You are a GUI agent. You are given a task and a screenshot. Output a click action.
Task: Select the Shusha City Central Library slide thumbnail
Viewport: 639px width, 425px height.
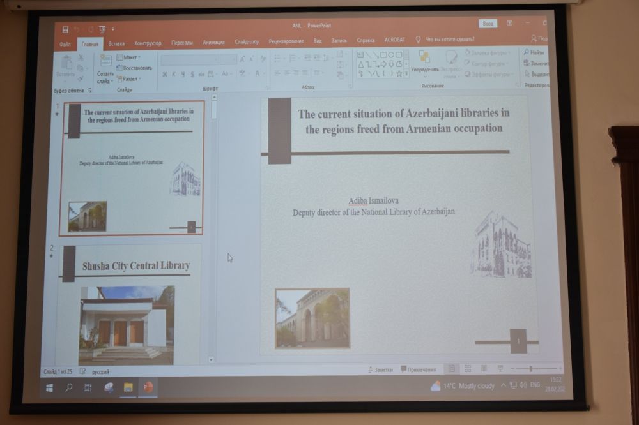[x=130, y=304]
